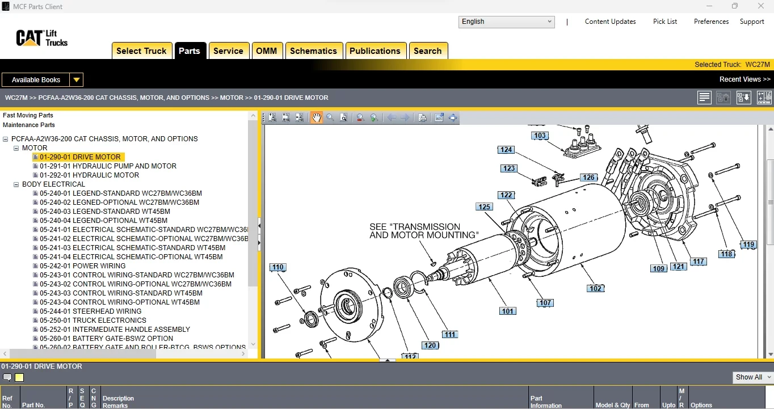The height and width of the screenshot is (409, 774).
Task: Click the down-arrow expand all tree icon
Action: click(743, 97)
